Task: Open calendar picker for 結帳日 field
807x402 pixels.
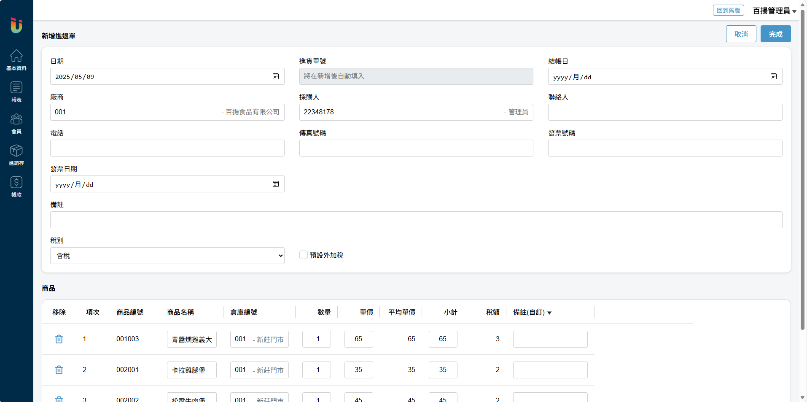Action: pyautogui.click(x=774, y=77)
